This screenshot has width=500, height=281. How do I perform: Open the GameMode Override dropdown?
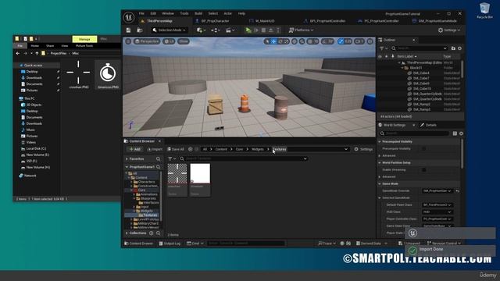437,190
